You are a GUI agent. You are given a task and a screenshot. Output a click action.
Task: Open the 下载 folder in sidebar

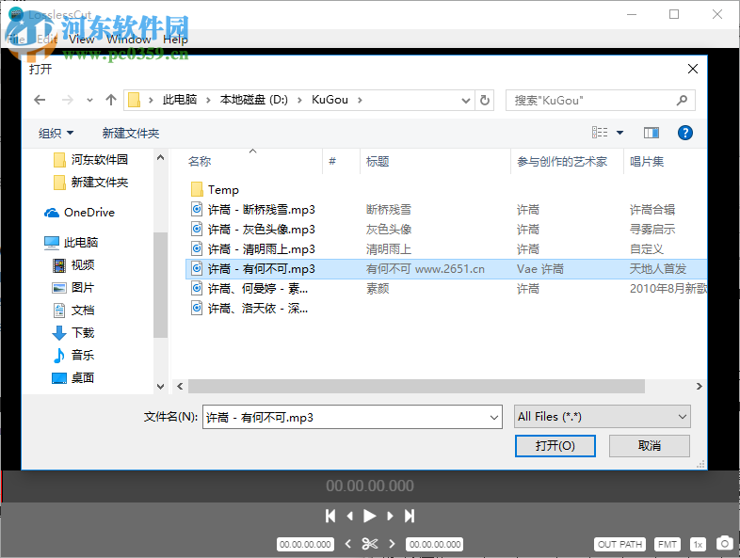click(x=73, y=332)
